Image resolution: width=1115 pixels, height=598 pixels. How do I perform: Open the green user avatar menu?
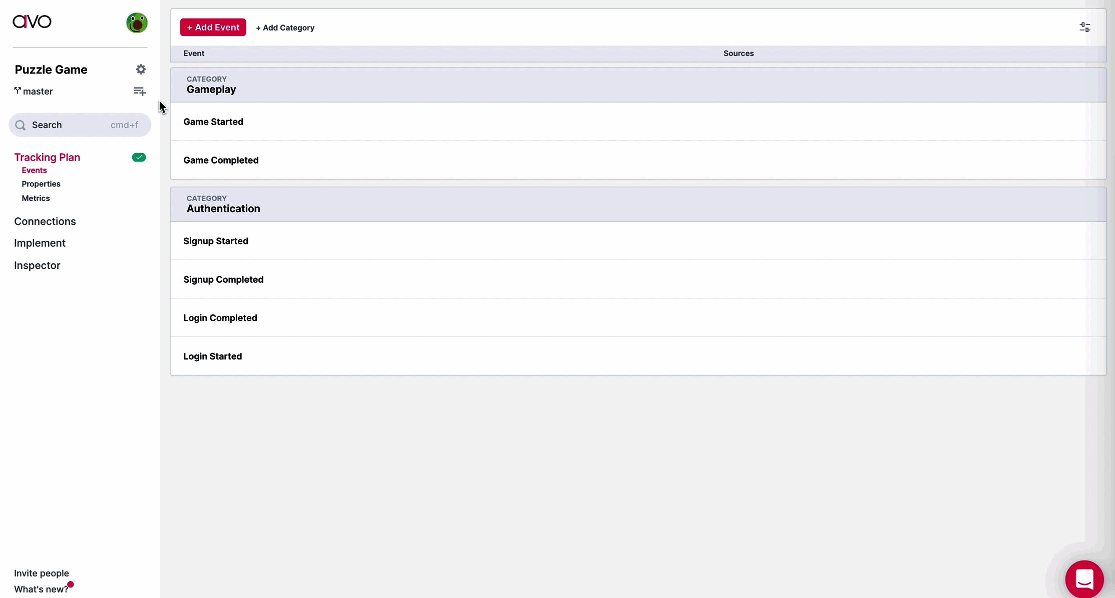tap(137, 23)
